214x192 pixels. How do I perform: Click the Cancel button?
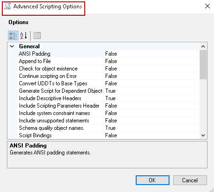(190, 180)
